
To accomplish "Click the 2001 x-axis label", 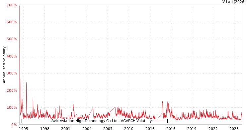I will tap(66, 129).
